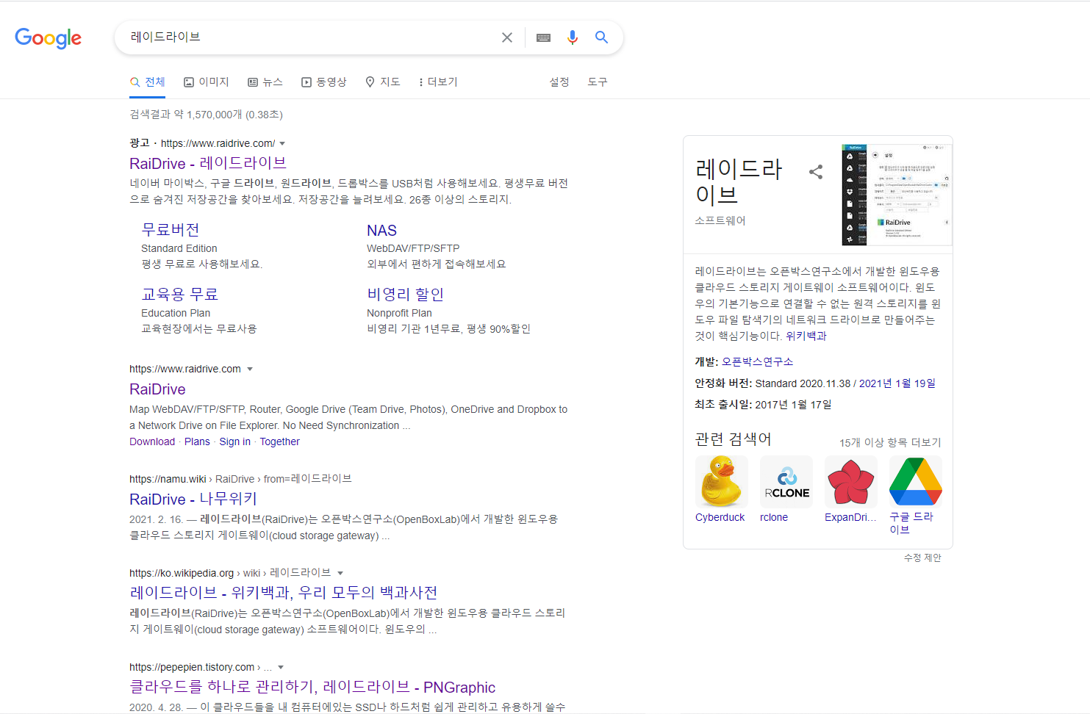Open 설정 menu
1090x714 pixels.
tap(559, 82)
